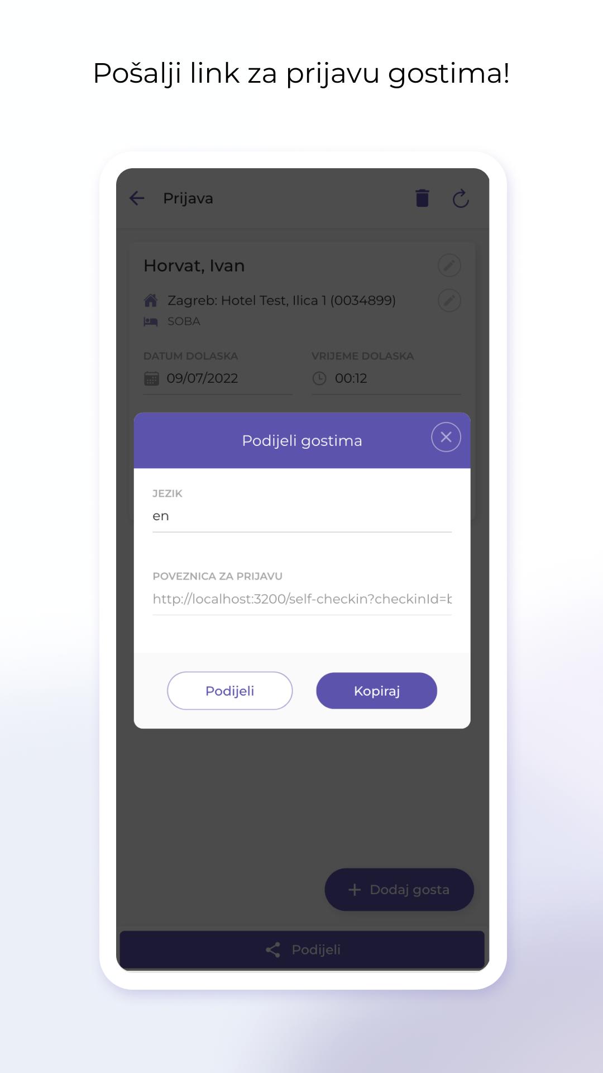
Task: Select the time 00:12 field
Action: coord(386,378)
